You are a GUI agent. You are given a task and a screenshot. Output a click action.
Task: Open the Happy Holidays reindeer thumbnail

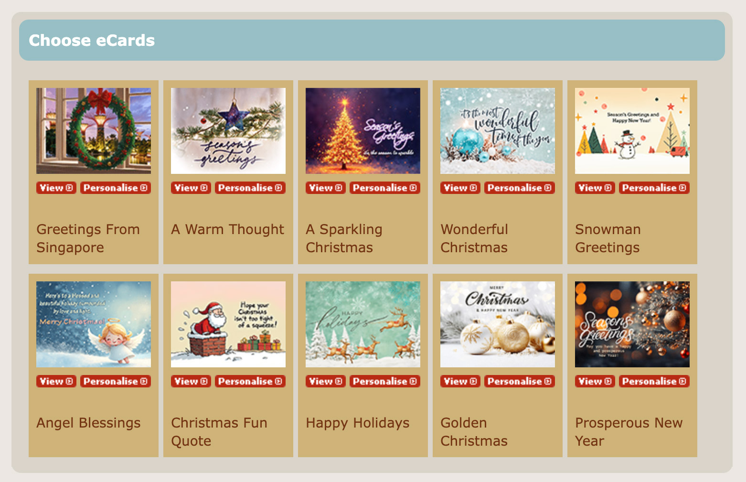pos(363,324)
